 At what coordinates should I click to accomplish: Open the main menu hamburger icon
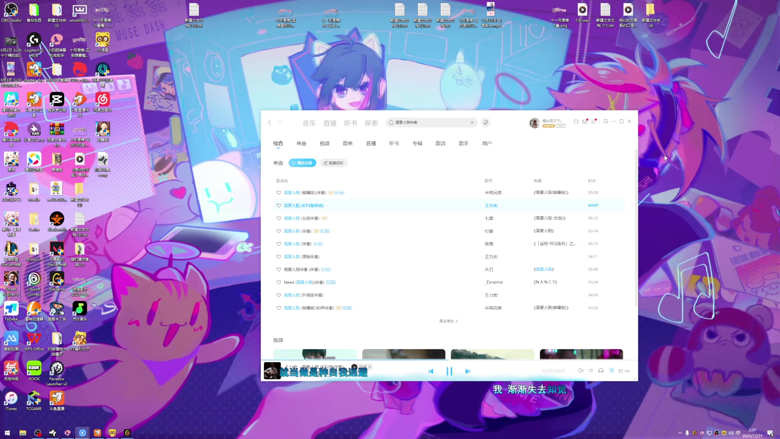click(594, 122)
